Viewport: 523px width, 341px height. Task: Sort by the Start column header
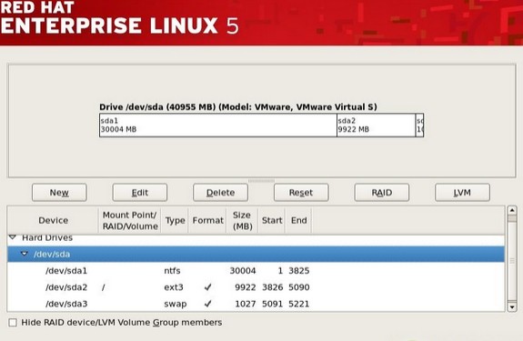(x=272, y=220)
